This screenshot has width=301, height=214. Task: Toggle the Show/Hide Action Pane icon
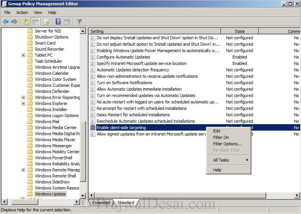pos(67,22)
